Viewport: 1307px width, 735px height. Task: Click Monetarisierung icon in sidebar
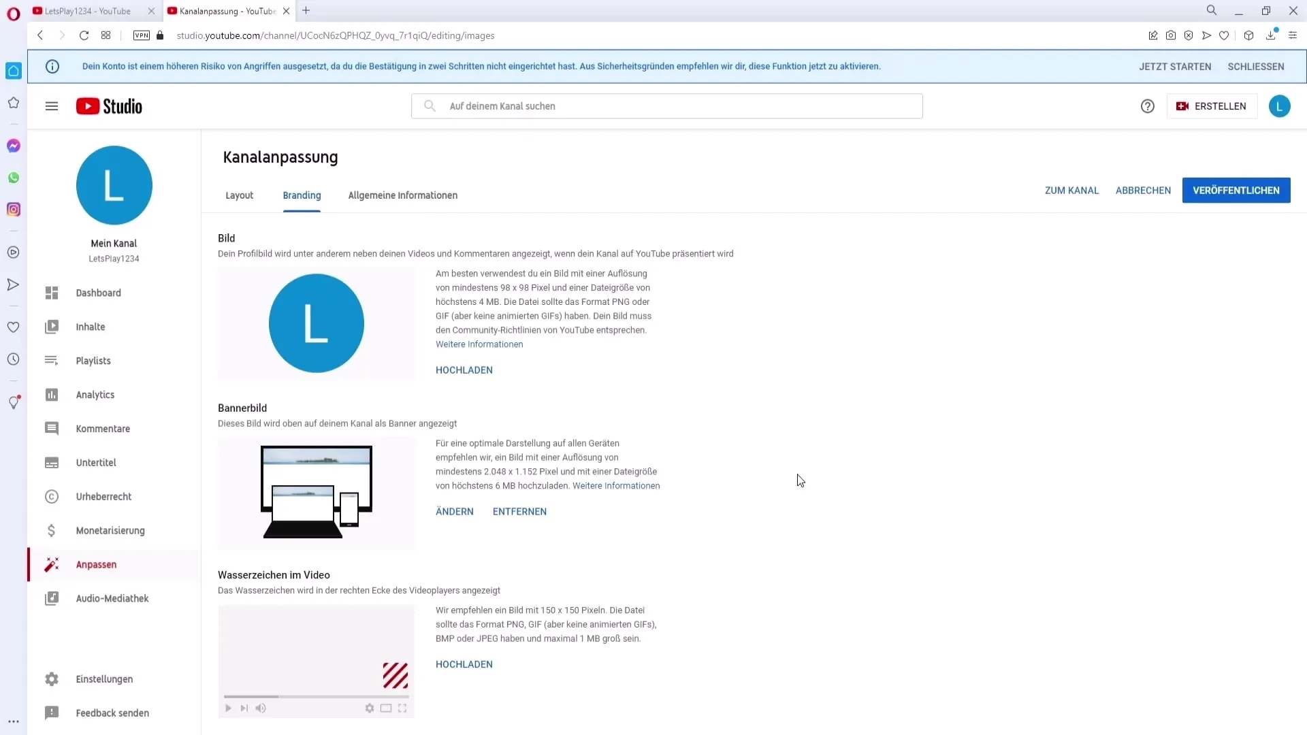point(51,530)
